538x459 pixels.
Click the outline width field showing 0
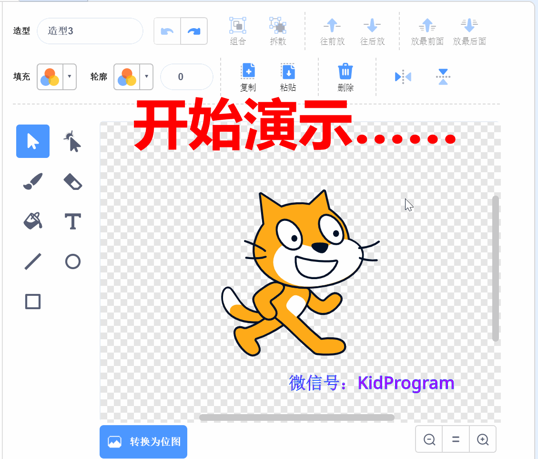tap(187, 77)
